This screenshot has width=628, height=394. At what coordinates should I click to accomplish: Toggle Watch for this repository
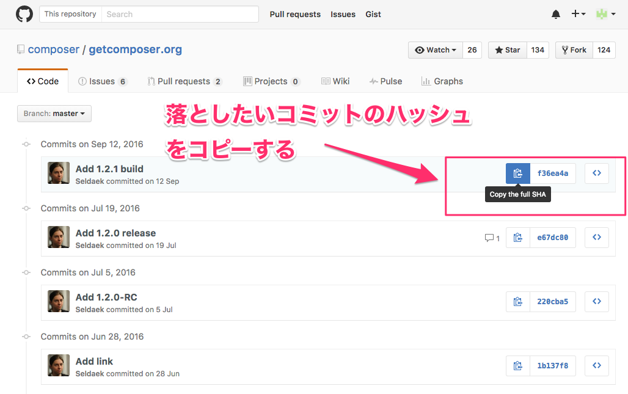pyautogui.click(x=435, y=50)
